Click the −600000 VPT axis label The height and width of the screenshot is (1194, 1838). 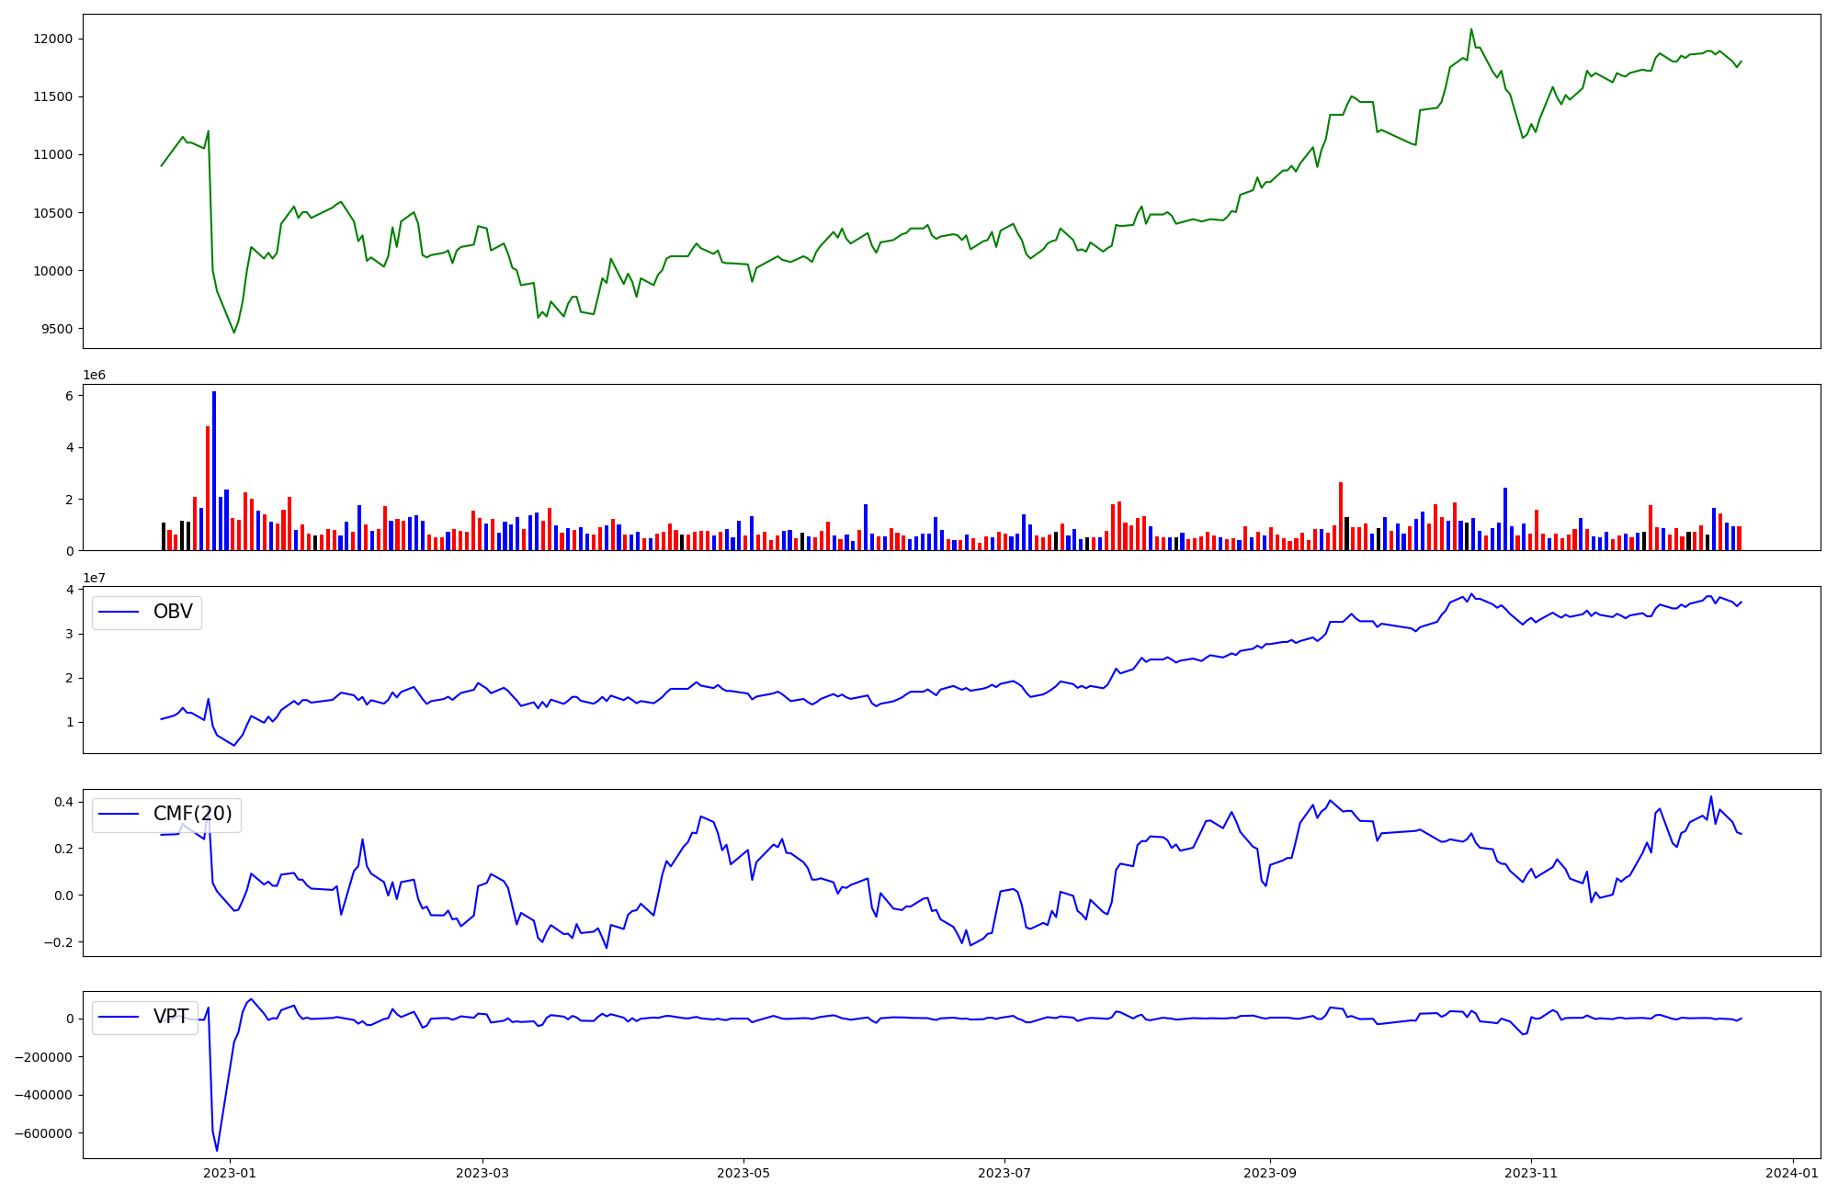point(44,1133)
